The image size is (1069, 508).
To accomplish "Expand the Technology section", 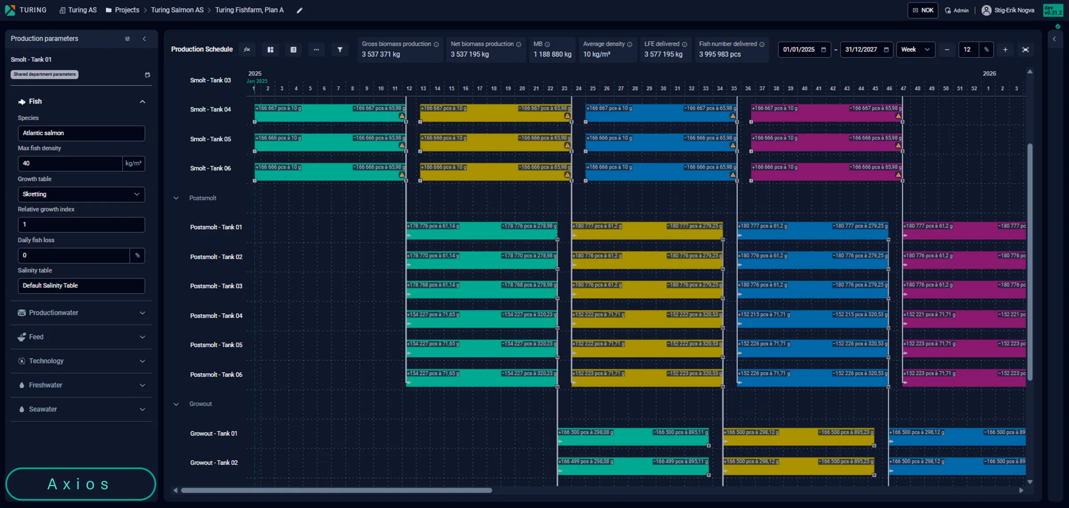I will pos(81,361).
